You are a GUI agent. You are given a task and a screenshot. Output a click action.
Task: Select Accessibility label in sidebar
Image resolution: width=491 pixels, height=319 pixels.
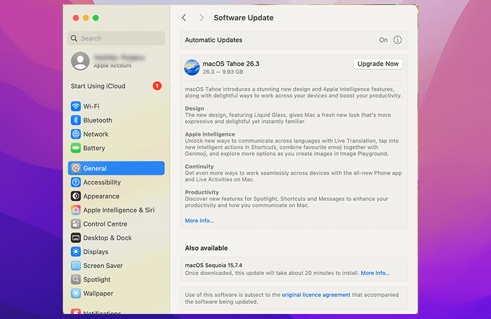pos(102,182)
